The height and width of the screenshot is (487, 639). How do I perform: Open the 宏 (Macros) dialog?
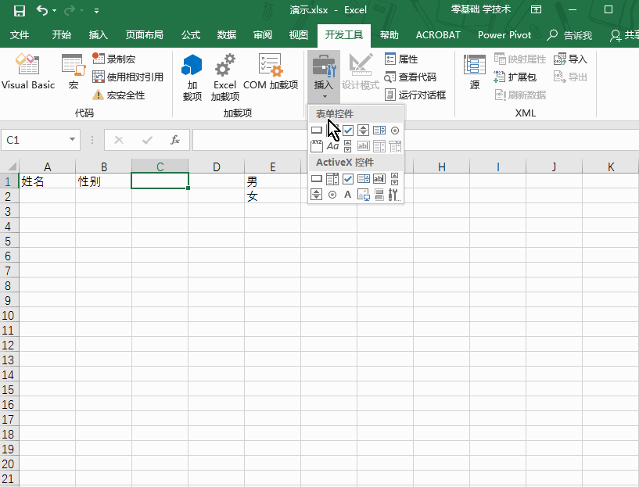click(x=74, y=72)
